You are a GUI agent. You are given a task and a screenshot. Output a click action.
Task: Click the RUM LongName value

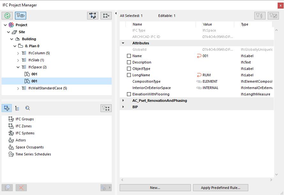pyautogui.click(x=206, y=75)
